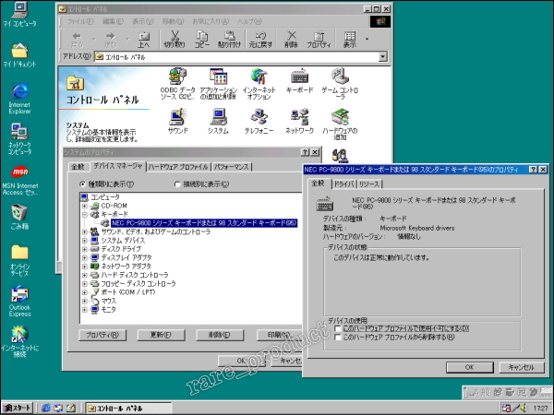554x415 pixels.
Task: Switch to the ドライバ tab
Action: (343, 184)
